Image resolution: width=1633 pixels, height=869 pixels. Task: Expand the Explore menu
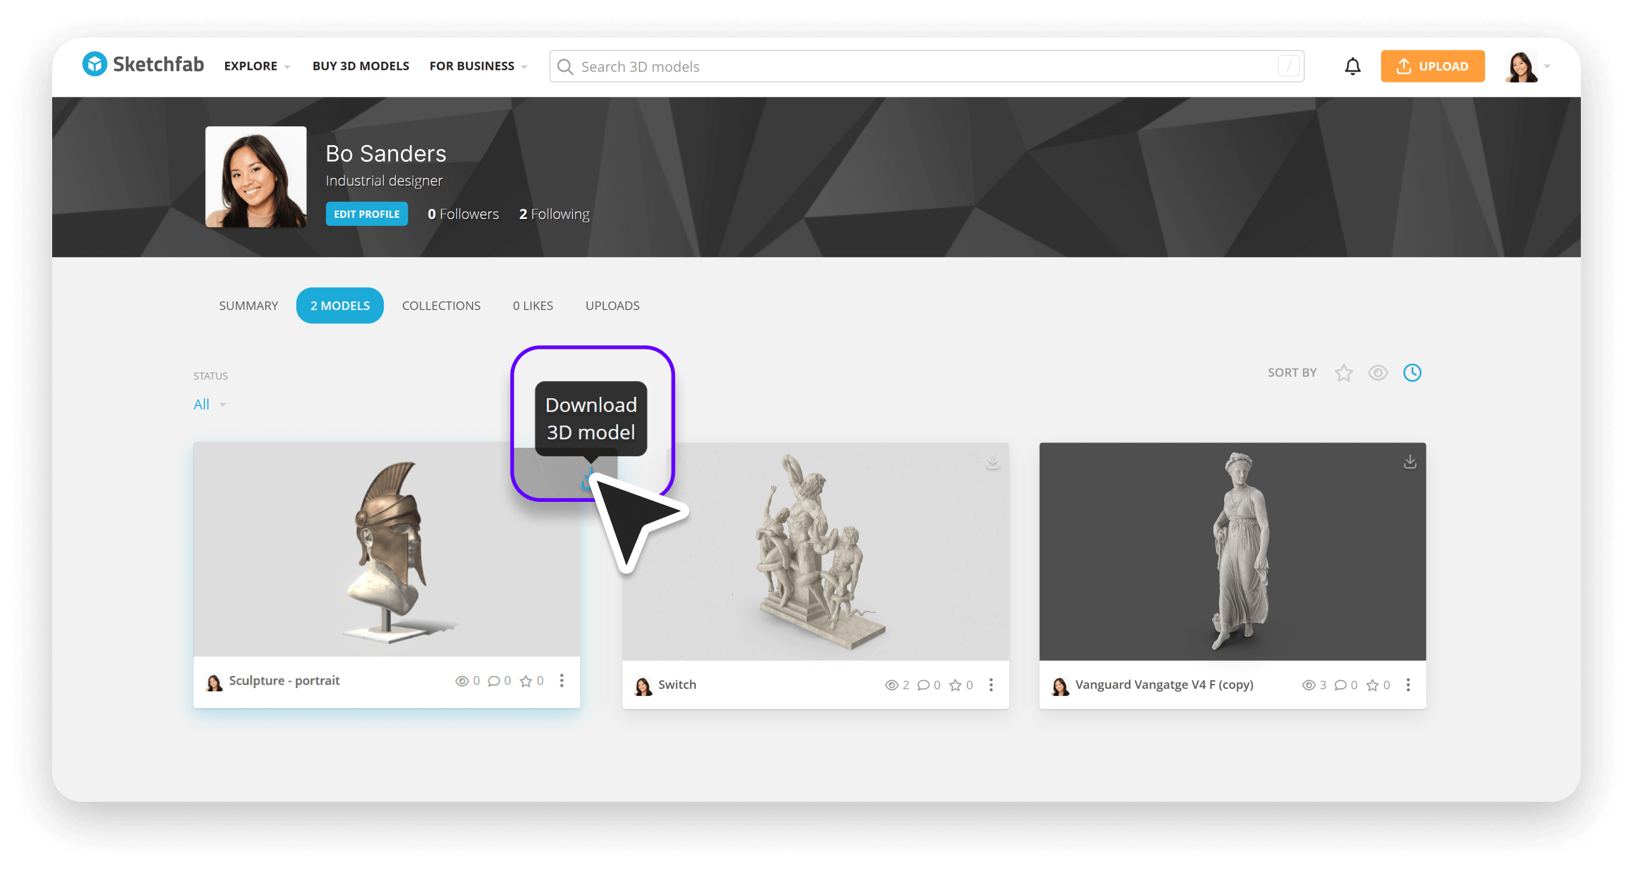[257, 66]
